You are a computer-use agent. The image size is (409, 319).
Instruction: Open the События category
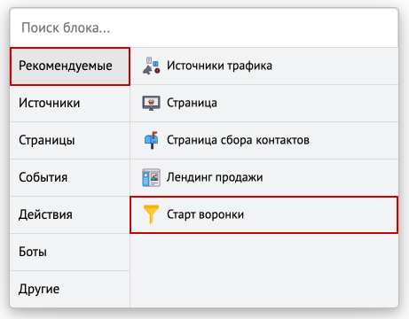click(70, 177)
